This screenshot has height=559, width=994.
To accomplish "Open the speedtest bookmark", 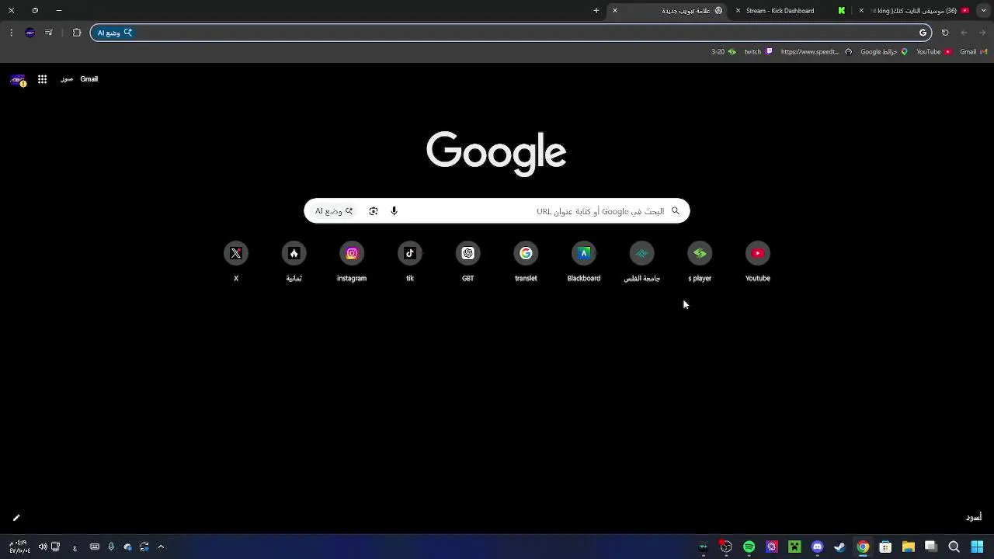I will coord(816,52).
